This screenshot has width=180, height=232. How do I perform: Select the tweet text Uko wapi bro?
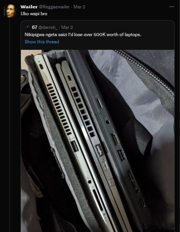(x=34, y=14)
